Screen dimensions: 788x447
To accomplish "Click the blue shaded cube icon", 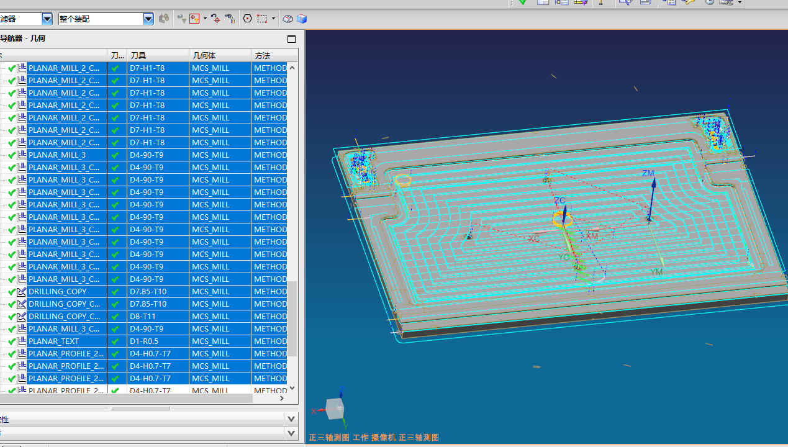I will point(302,19).
